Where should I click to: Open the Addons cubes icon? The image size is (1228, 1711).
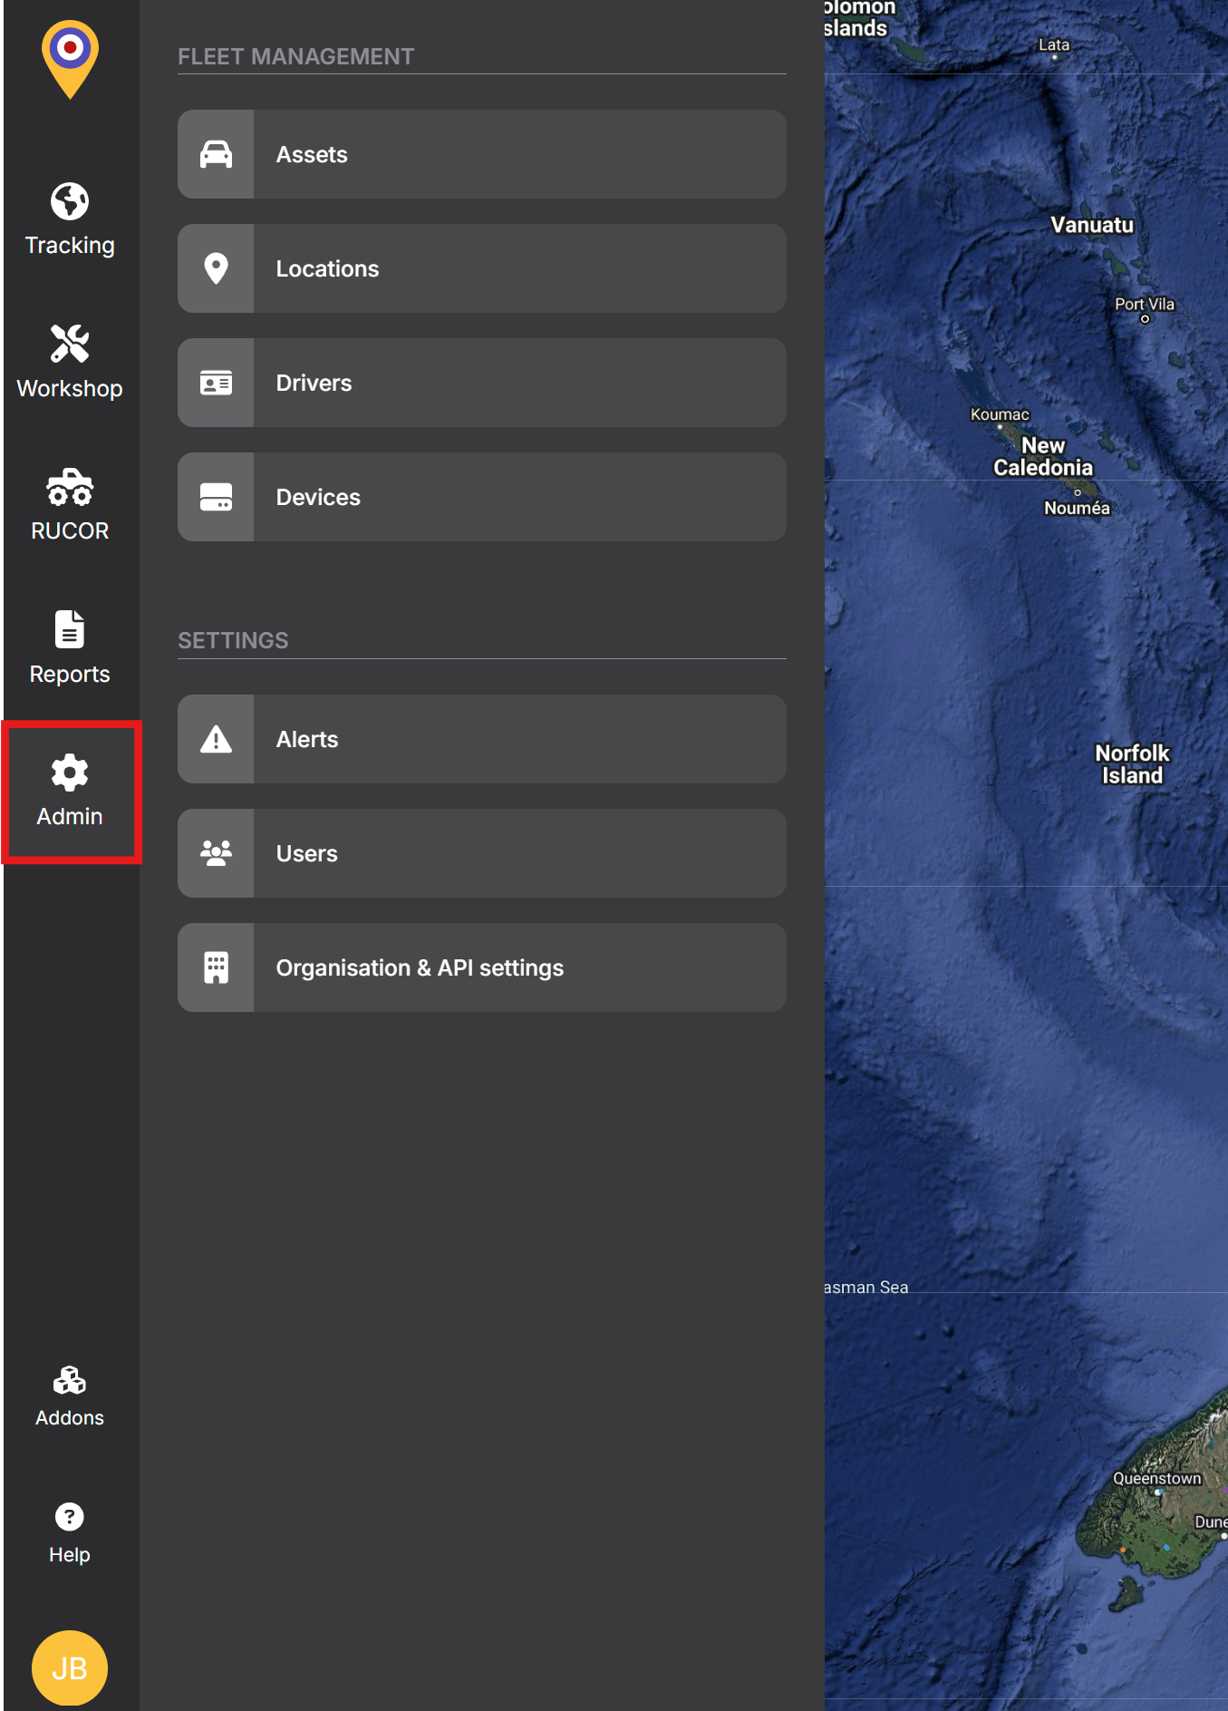pos(70,1381)
